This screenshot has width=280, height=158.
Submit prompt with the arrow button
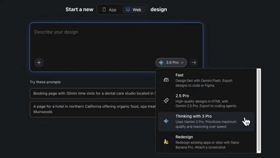click(x=194, y=63)
